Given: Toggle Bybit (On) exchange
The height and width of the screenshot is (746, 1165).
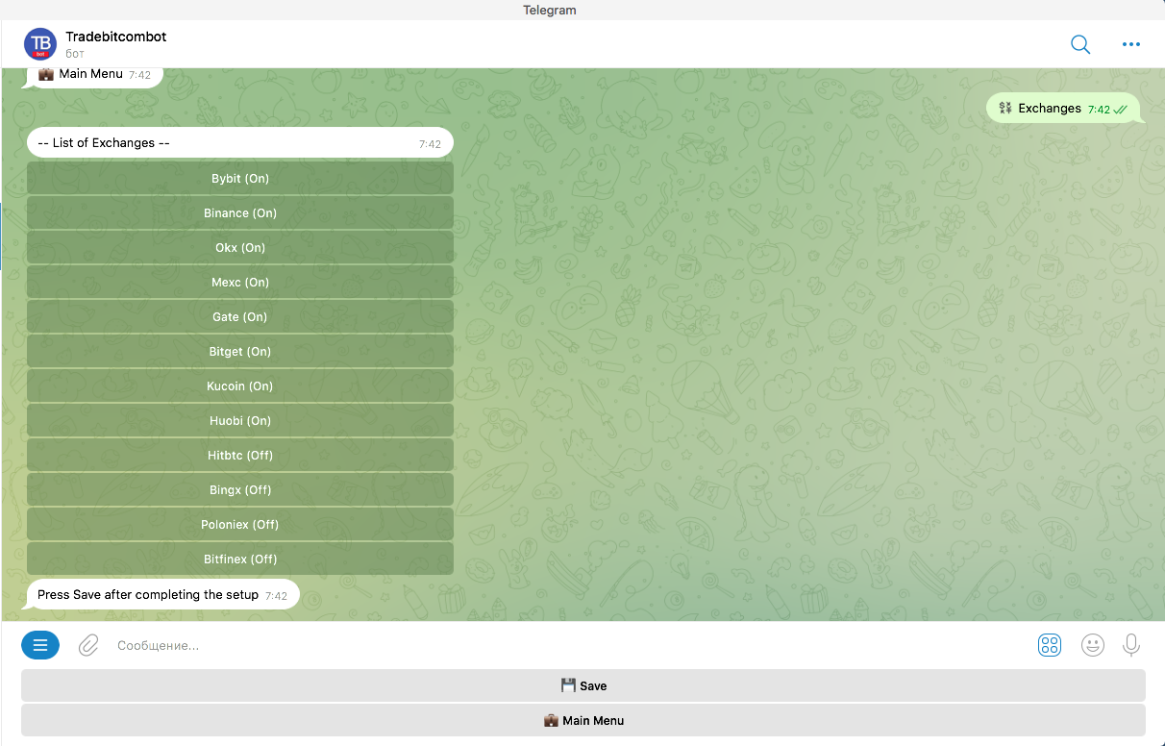Looking at the screenshot, I should point(240,178).
